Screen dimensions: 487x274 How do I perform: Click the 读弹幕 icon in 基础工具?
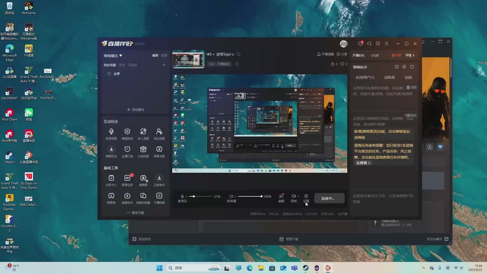[143, 178]
